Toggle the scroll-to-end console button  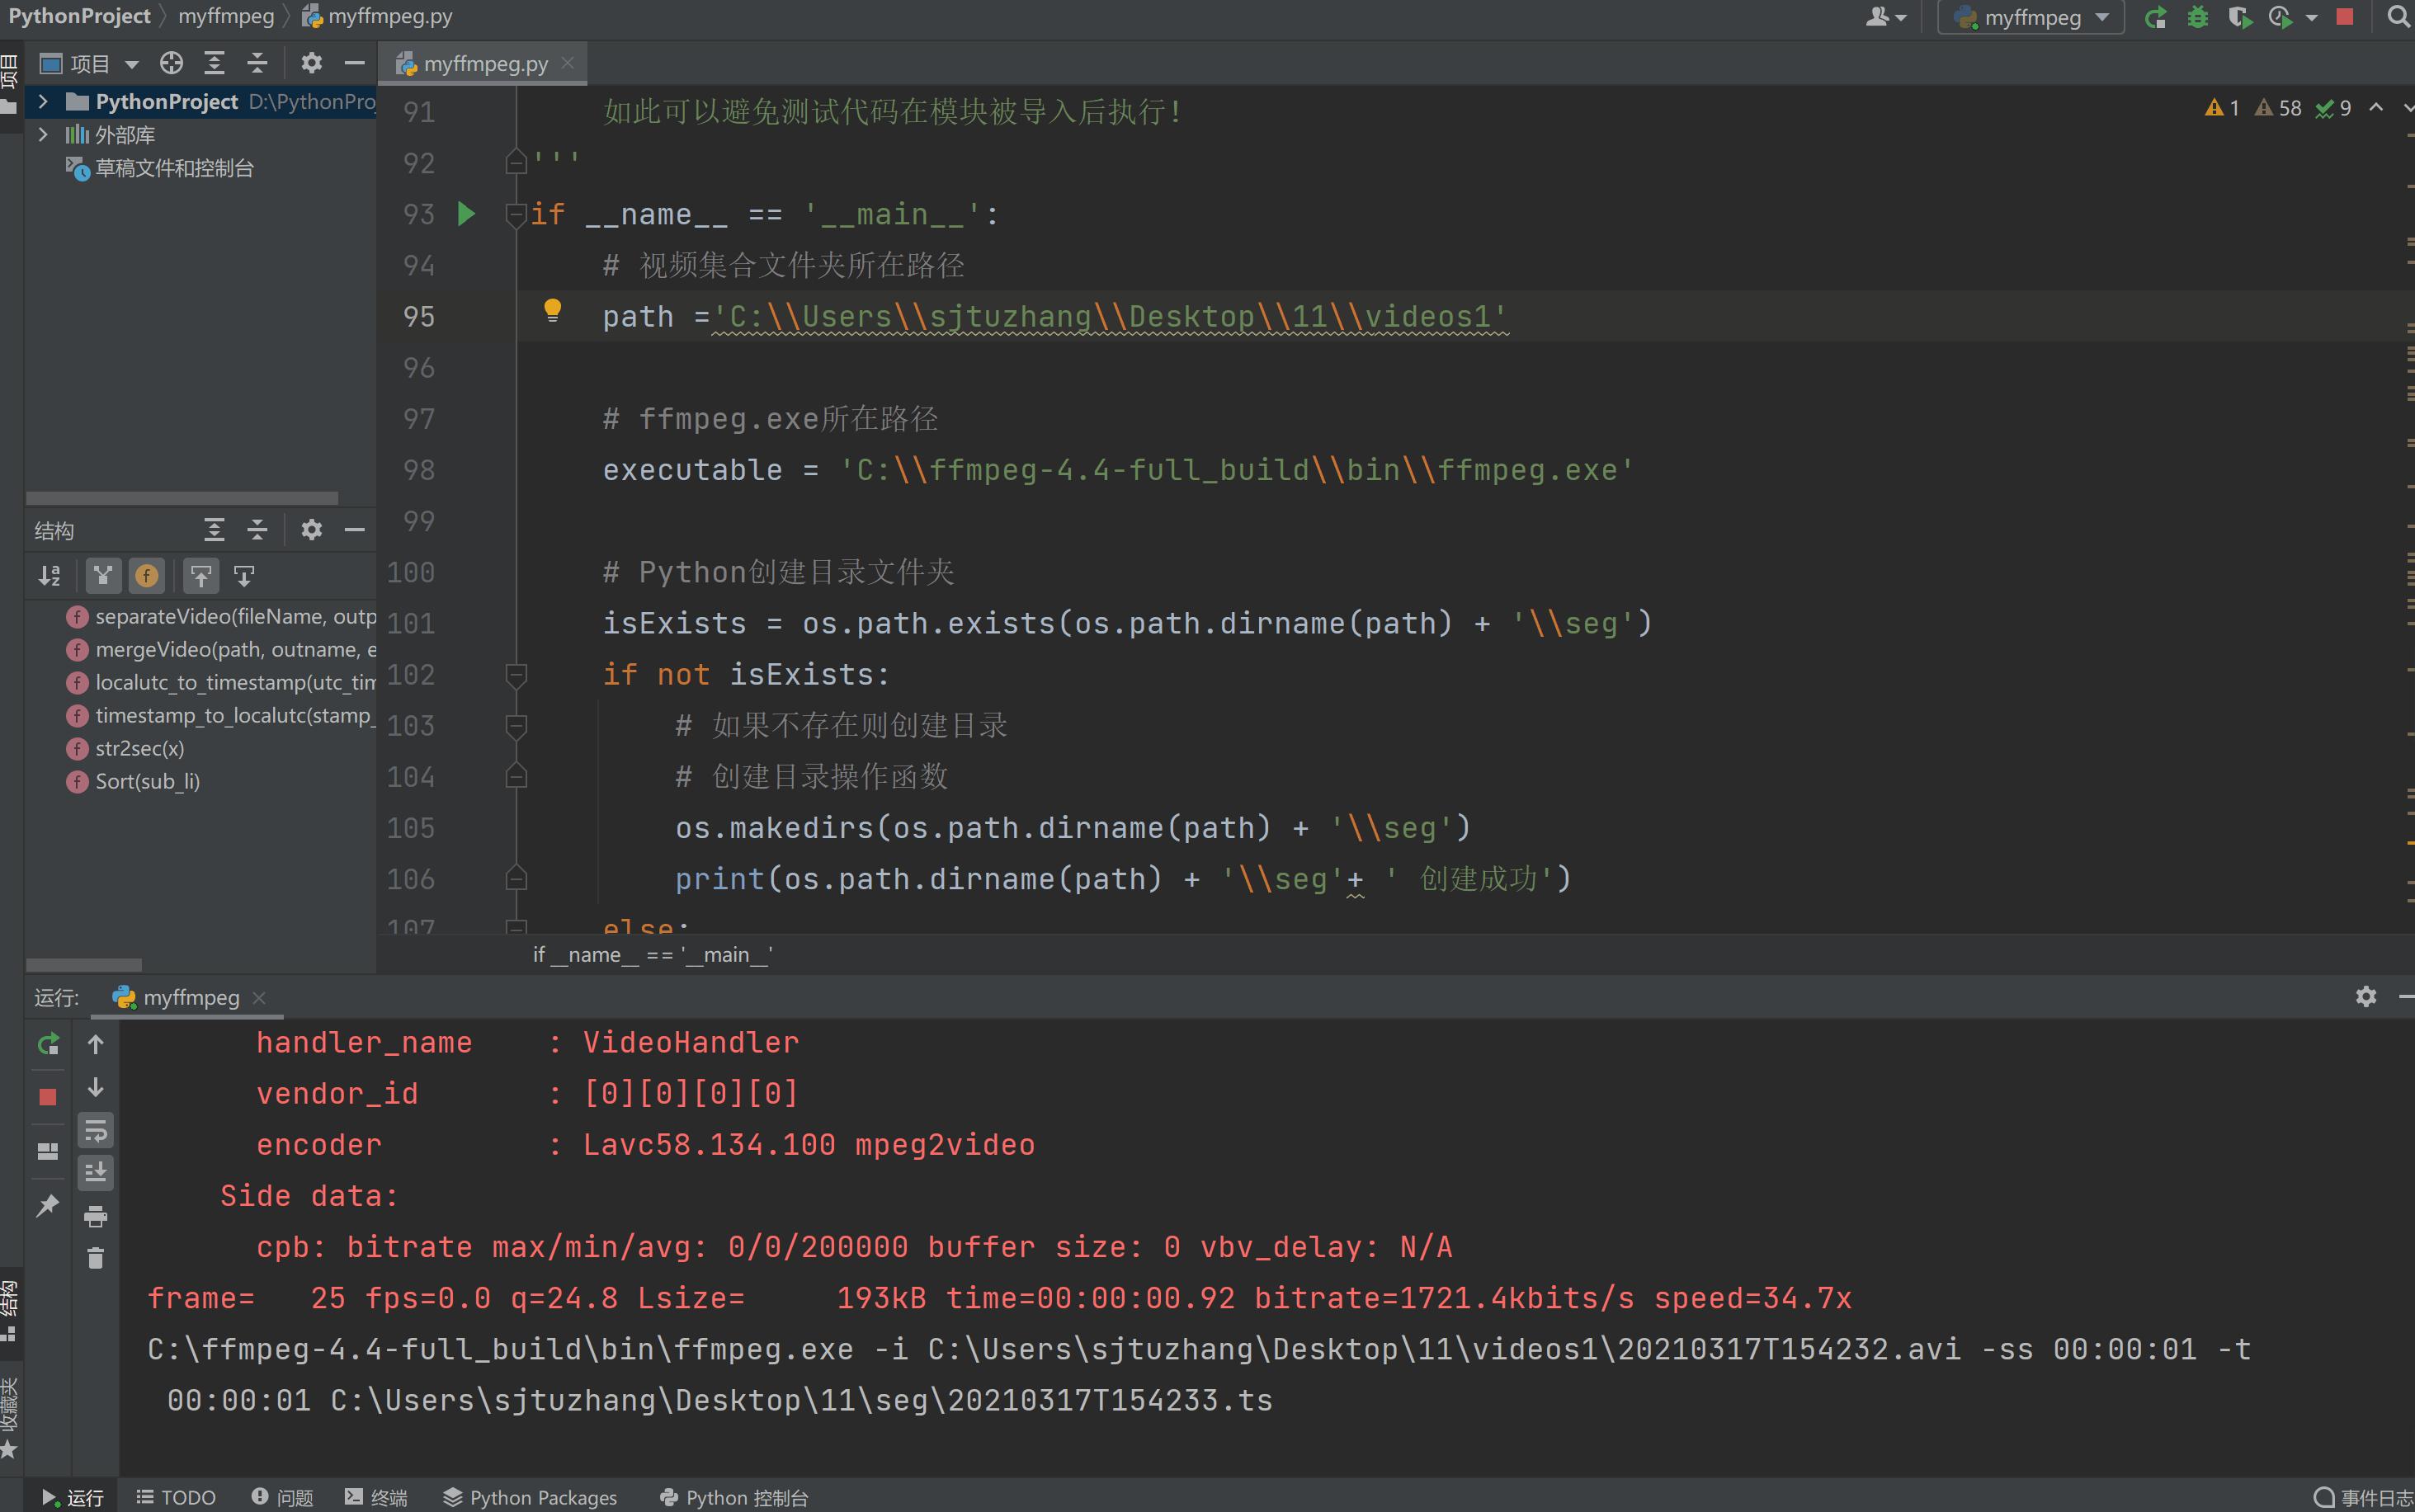[x=96, y=1172]
